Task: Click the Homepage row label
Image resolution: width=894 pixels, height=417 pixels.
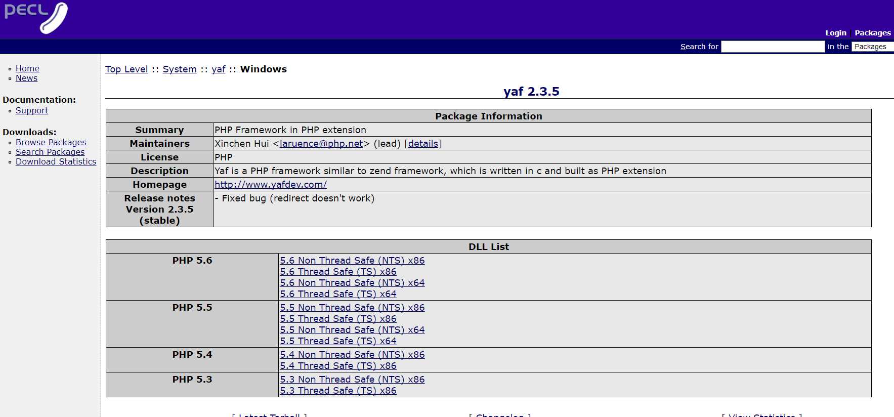Action: pos(160,185)
